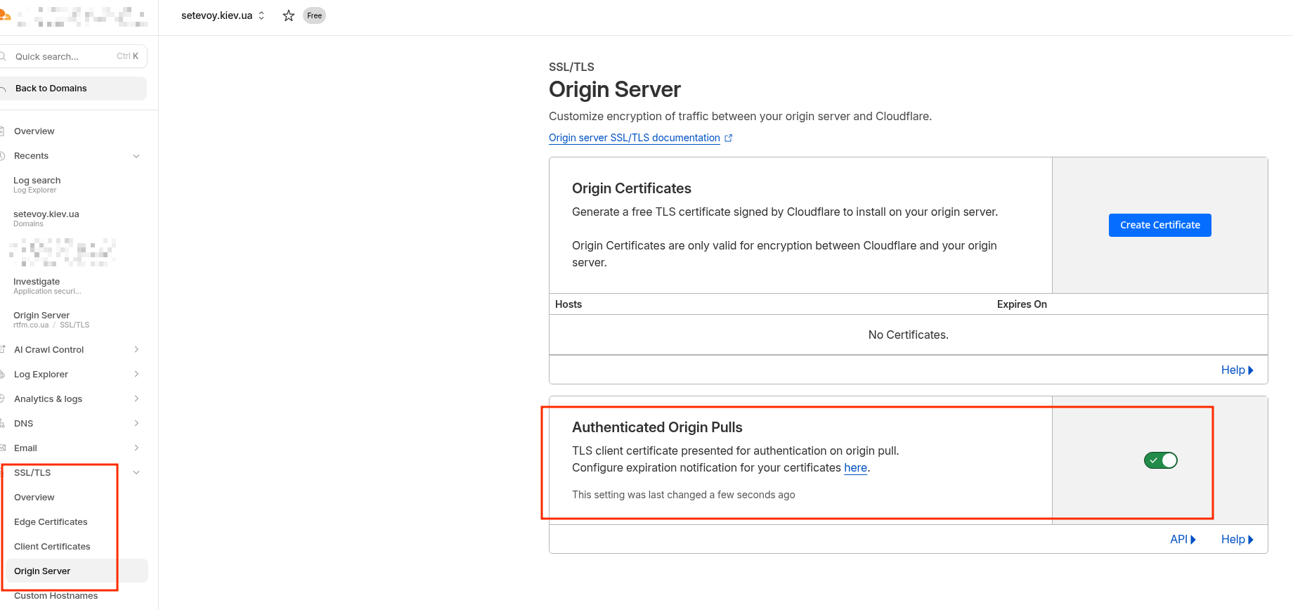The width and height of the screenshot is (1293, 610).
Task: Click the Create Certificate button
Action: 1159,226
